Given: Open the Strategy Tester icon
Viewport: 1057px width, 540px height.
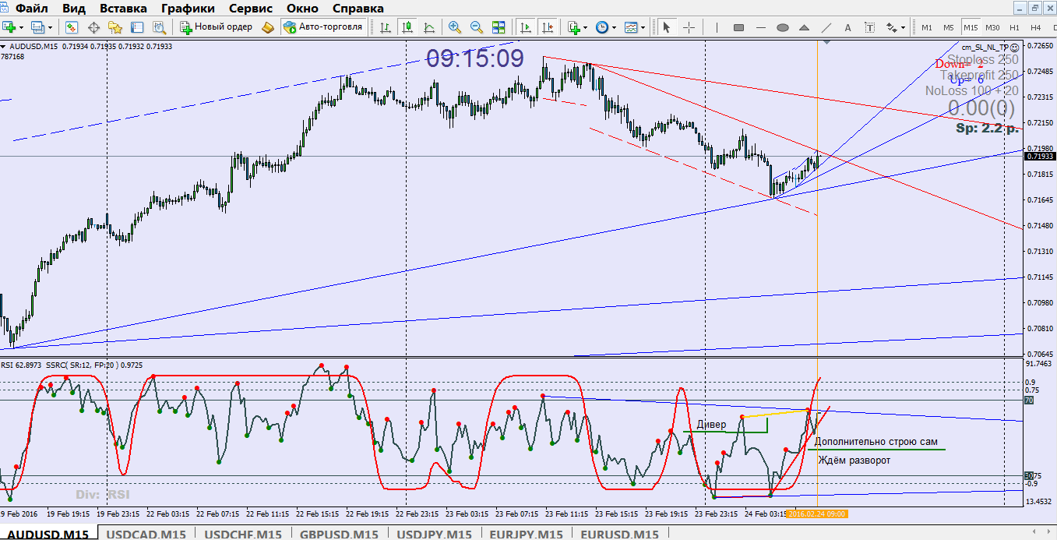Looking at the screenshot, I should (x=159, y=27).
